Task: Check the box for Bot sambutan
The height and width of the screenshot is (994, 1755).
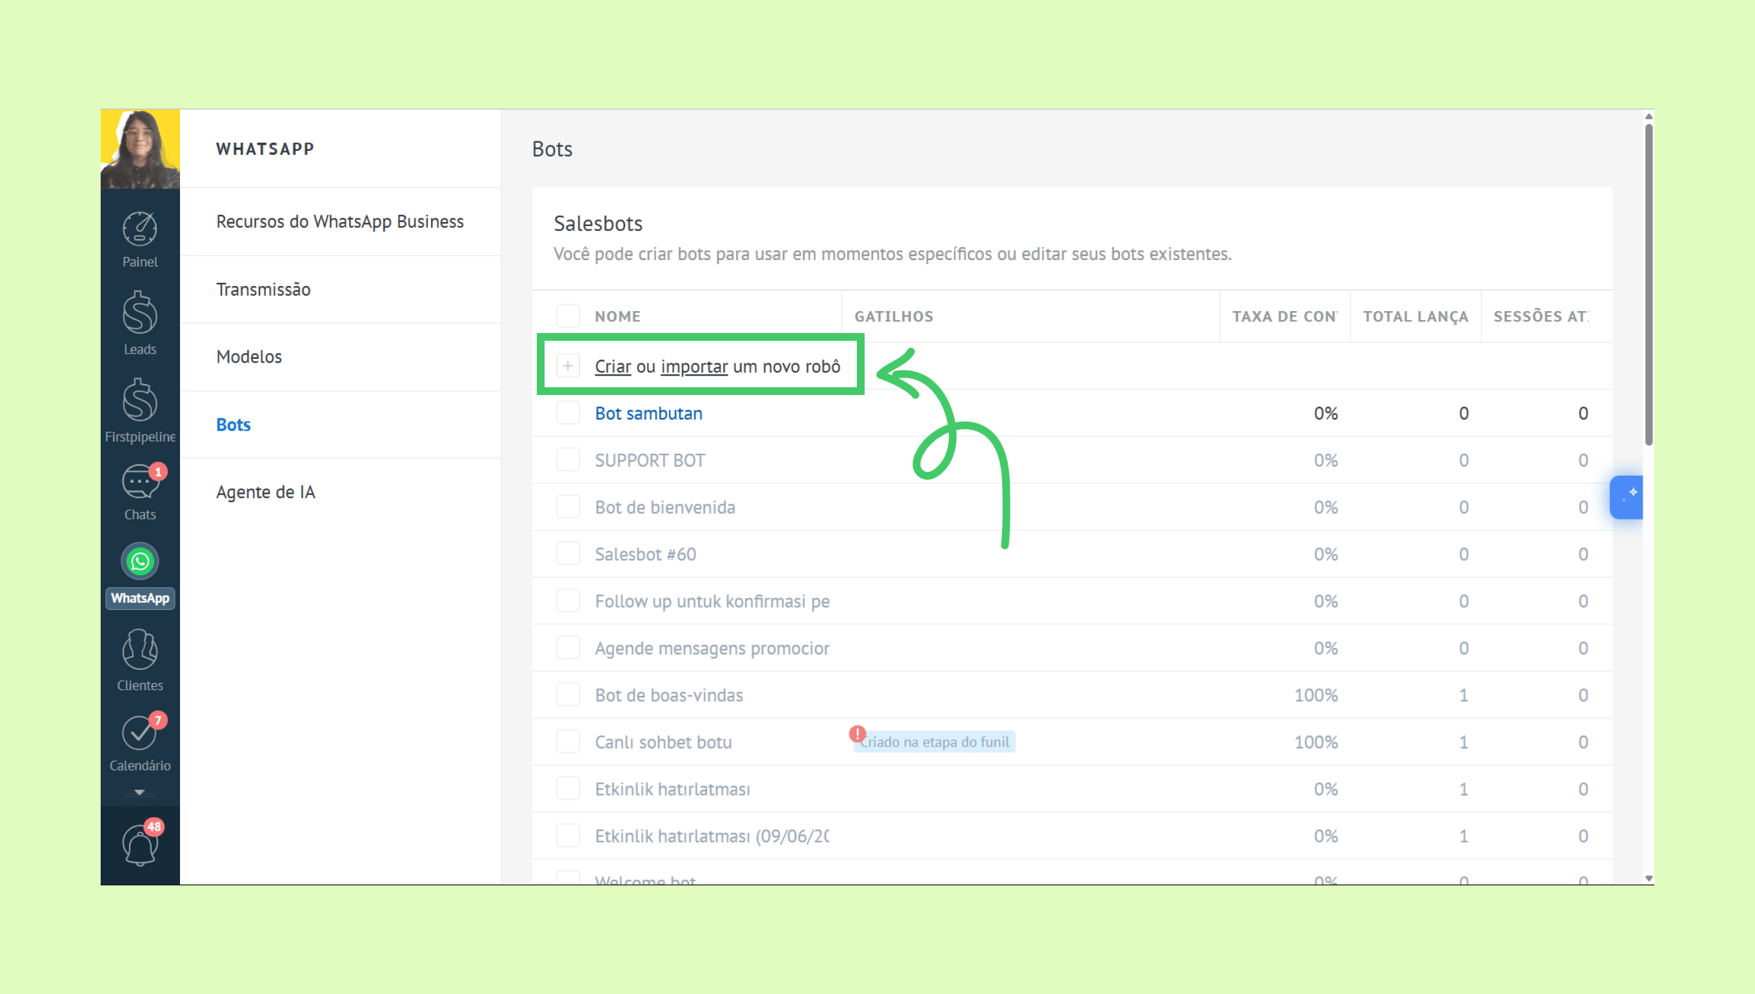Action: coord(568,413)
